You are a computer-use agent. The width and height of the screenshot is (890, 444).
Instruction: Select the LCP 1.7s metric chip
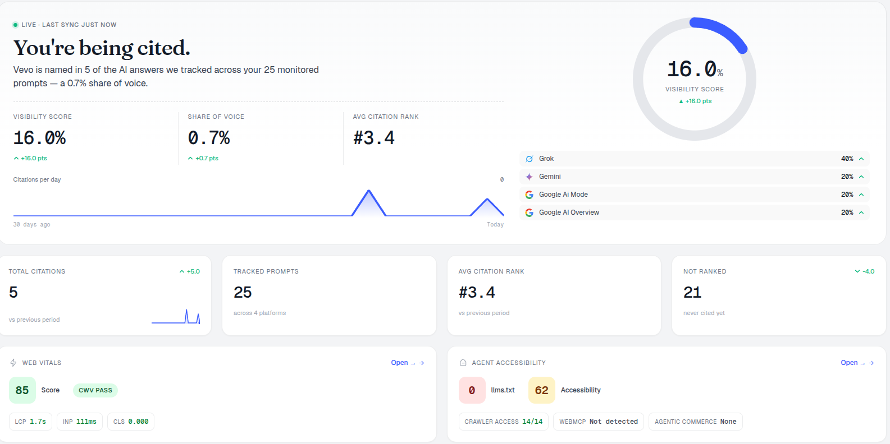click(x=31, y=422)
